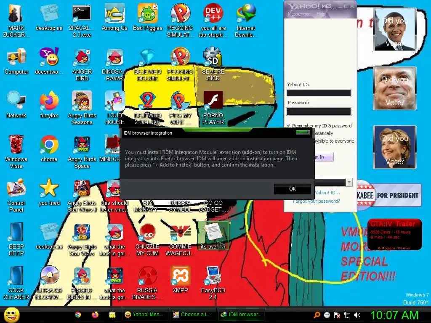This screenshot has width=431, height=323.
Task: Open the Angry Birds Seasons icon
Action: pyautogui.click(x=82, y=108)
